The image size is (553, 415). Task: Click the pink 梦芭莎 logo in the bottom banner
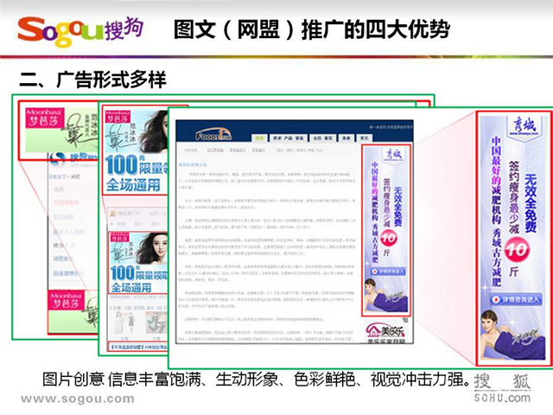tap(66, 300)
